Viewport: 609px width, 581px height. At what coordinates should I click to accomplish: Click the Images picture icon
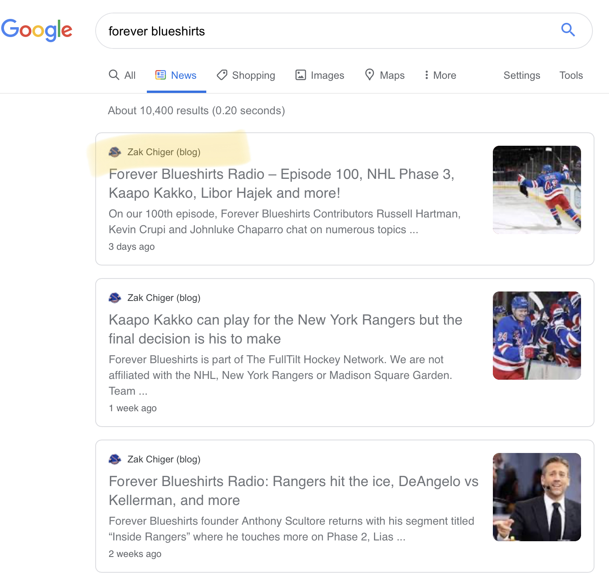point(301,75)
